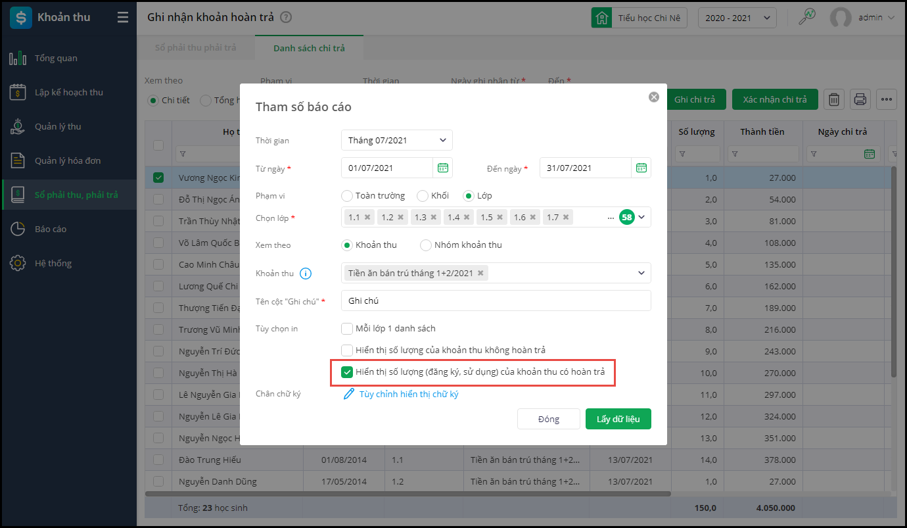Click the Khoản thu info icon
Viewport: 907px width, 528px height.
(x=306, y=274)
